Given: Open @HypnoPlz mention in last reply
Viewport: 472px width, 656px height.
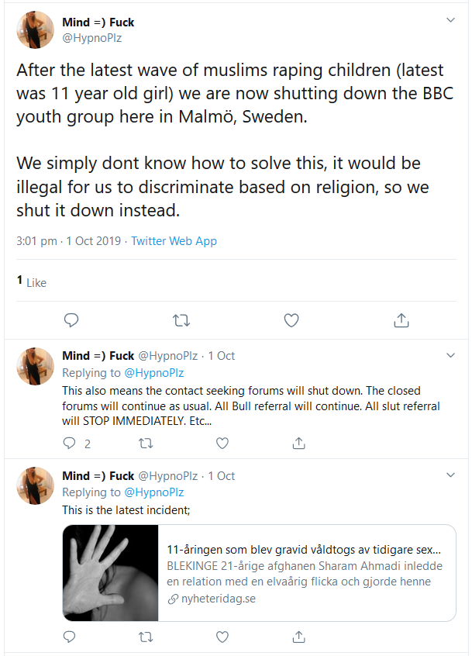Looking at the screenshot, I should pyautogui.click(x=154, y=492).
